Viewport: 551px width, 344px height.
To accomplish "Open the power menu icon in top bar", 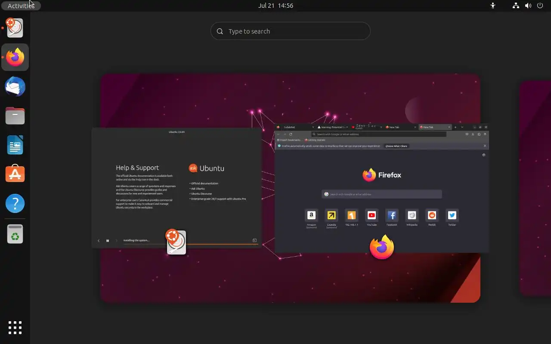I will click(540, 6).
